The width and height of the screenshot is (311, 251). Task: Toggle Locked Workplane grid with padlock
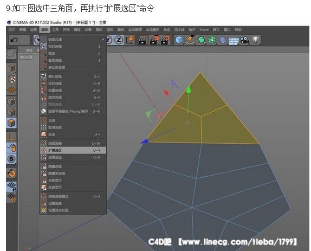tap(11, 186)
